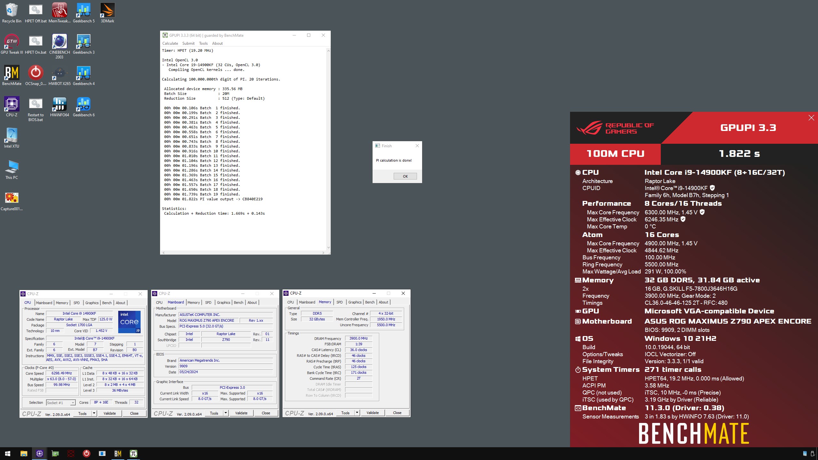Select the Geekbench 4 desktop shortcut
The image size is (818, 460).
tap(83, 75)
